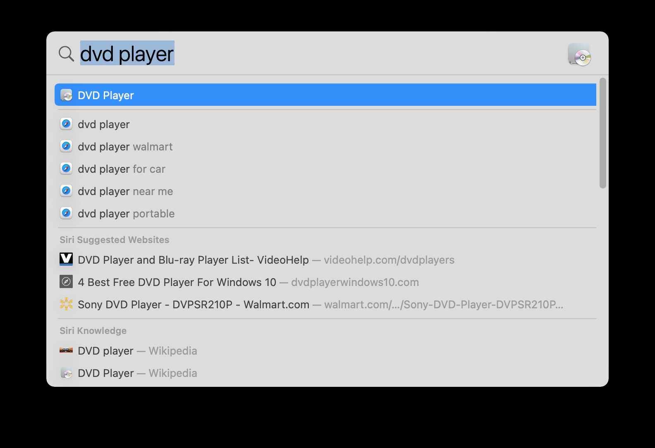Image resolution: width=655 pixels, height=448 pixels.
Task: Click the DVD player hardware Wikipedia thumbnail
Action: [66, 350]
